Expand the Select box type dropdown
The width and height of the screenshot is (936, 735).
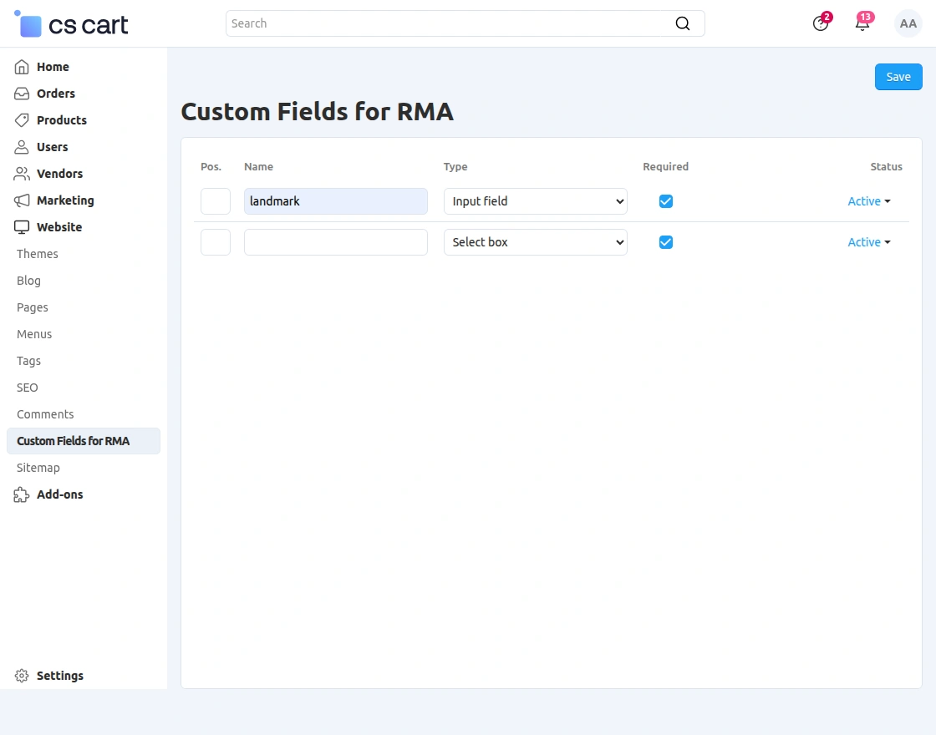click(535, 242)
